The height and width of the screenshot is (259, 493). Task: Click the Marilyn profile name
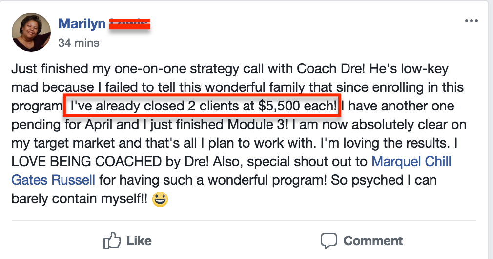click(x=82, y=23)
